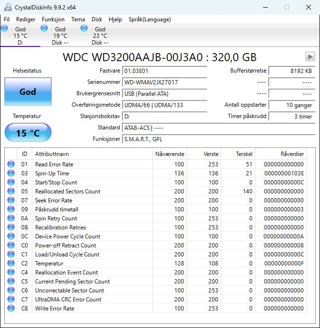Screen dimensions: 320x328
Task: Click the Brukergrensesnitt field USB (Parallel ATA)
Action: (164, 93)
